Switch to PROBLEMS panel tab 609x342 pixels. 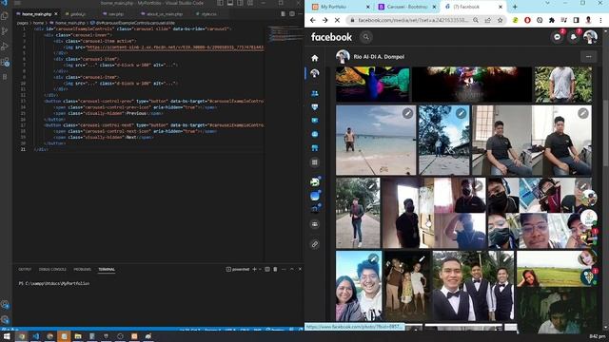pos(83,269)
